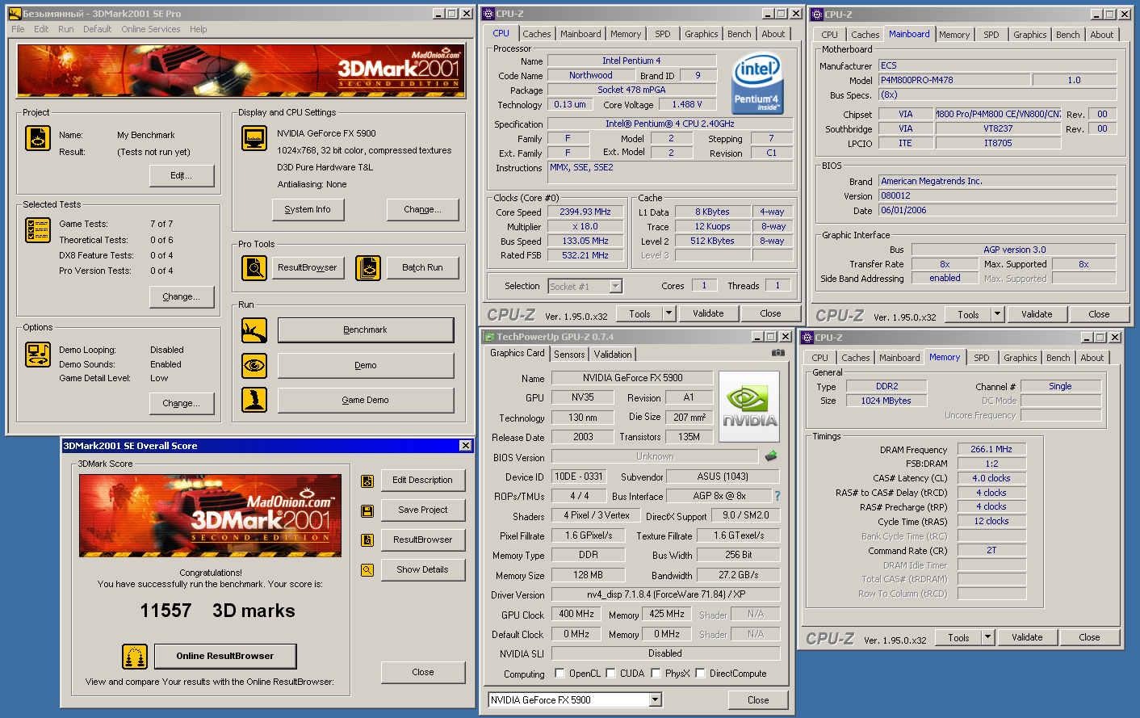Click the icon left of Online ResultBrowser
1140x718 pixels.
point(135,656)
